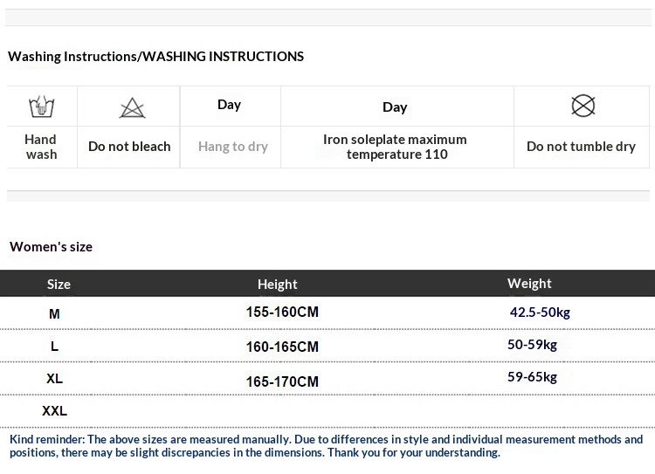Viewport: 655px width, 474px height.
Task: Click the iron soleplate maximum temperature text
Action: click(x=395, y=147)
